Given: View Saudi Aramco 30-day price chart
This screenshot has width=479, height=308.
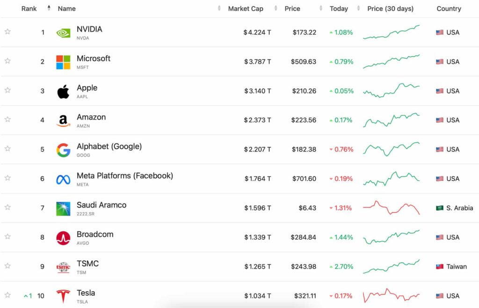Looking at the screenshot, I should 391,208.
